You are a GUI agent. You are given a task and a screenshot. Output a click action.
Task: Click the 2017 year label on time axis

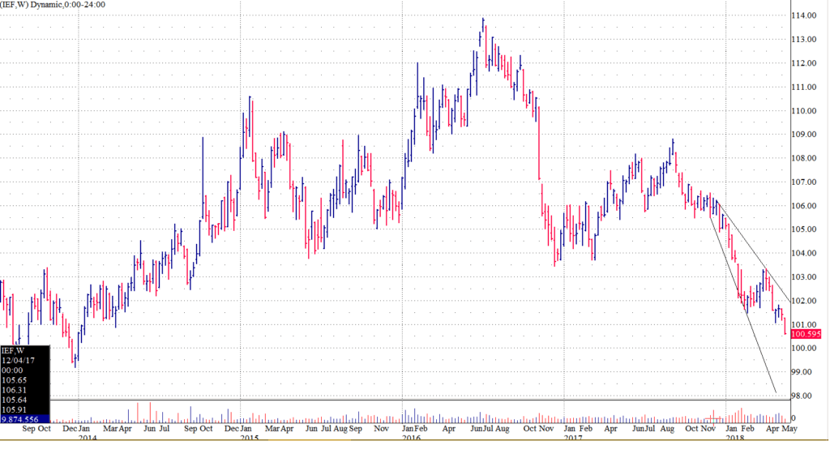(573, 438)
